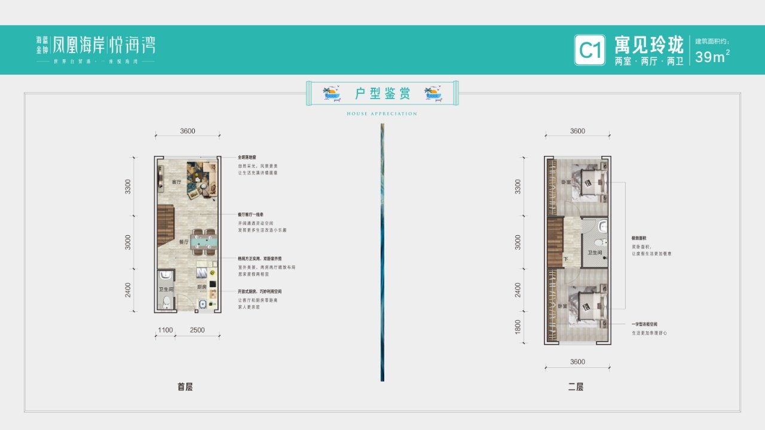Click the upper 卧室 room label
Screen dimensions: 765x430
click(x=566, y=182)
